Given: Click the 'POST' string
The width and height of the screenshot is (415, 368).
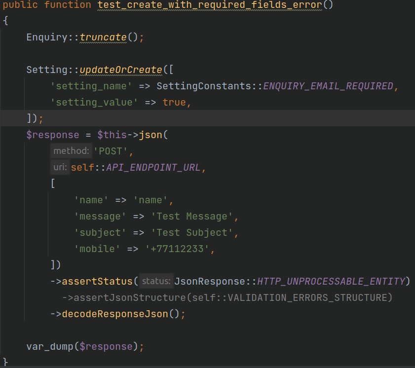Looking at the screenshot, I should point(111,151).
